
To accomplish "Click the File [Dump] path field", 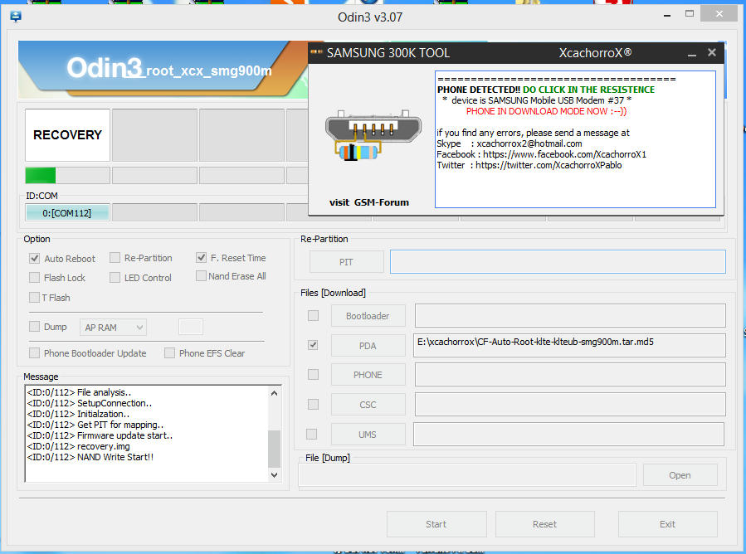I will tap(467, 475).
